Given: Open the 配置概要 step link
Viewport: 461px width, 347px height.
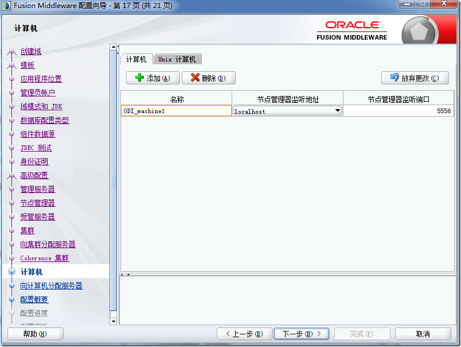Looking at the screenshot, I should pos(34,299).
